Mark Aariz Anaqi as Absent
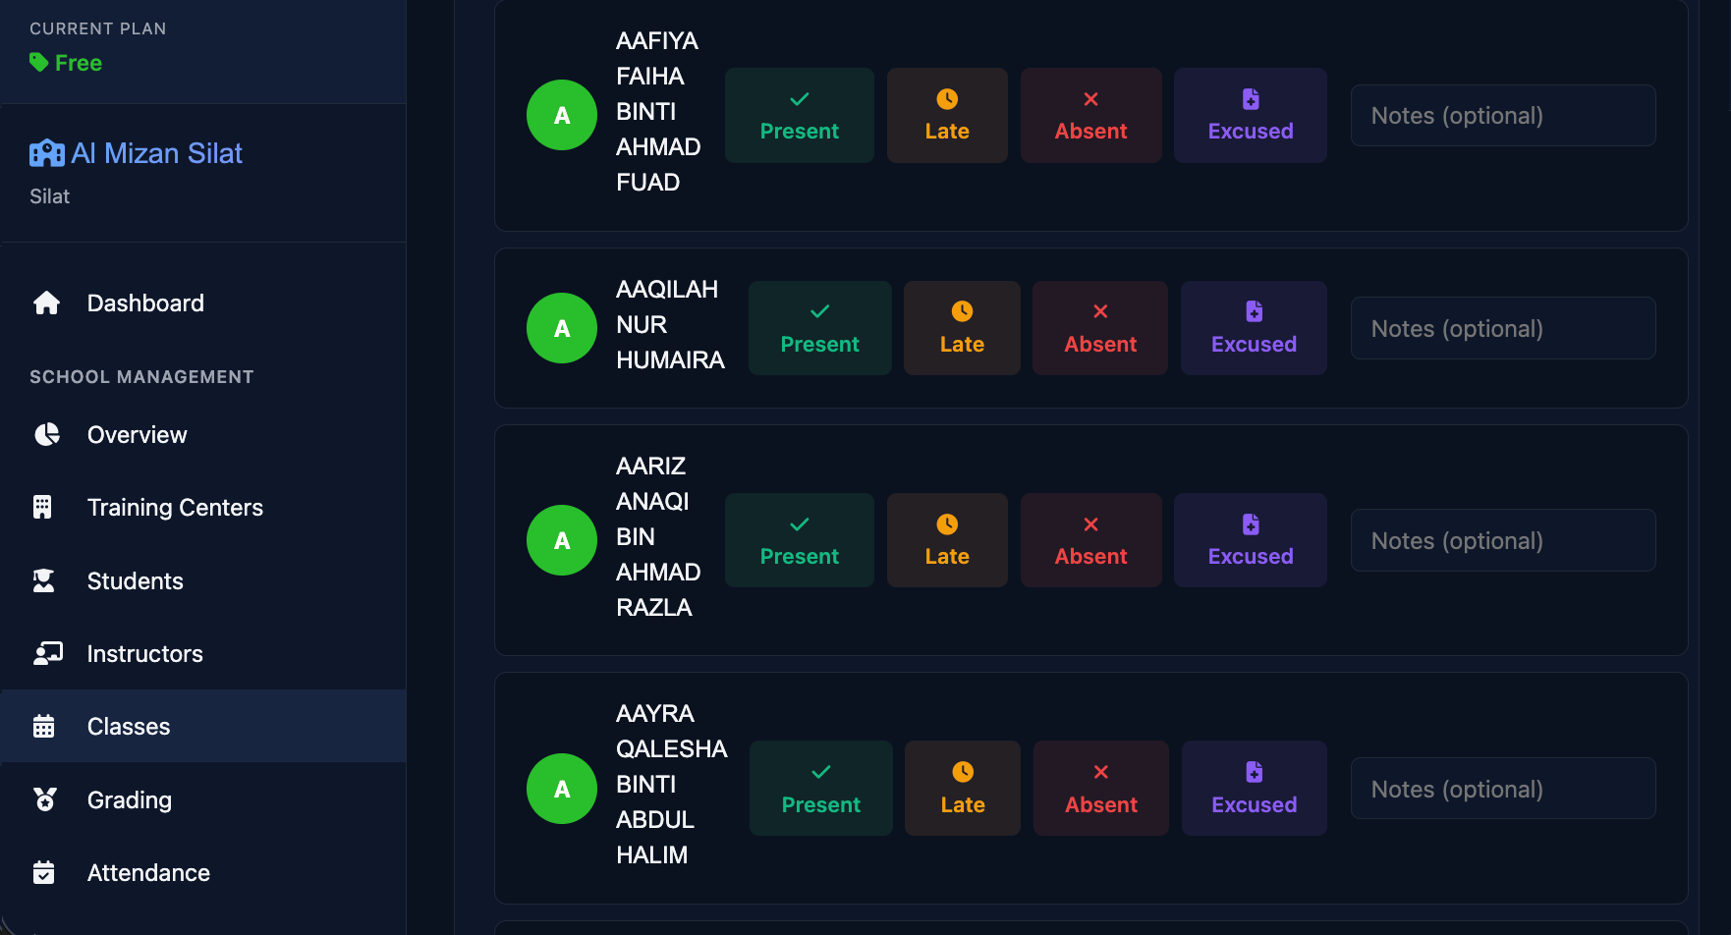This screenshot has height=935, width=1731. click(x=1090, y=540)
